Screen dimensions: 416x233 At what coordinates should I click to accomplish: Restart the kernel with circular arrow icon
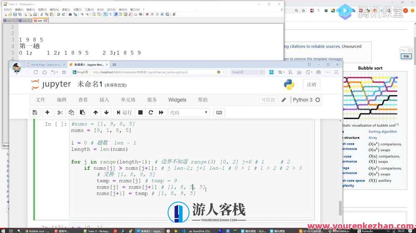tap(151, 113)
